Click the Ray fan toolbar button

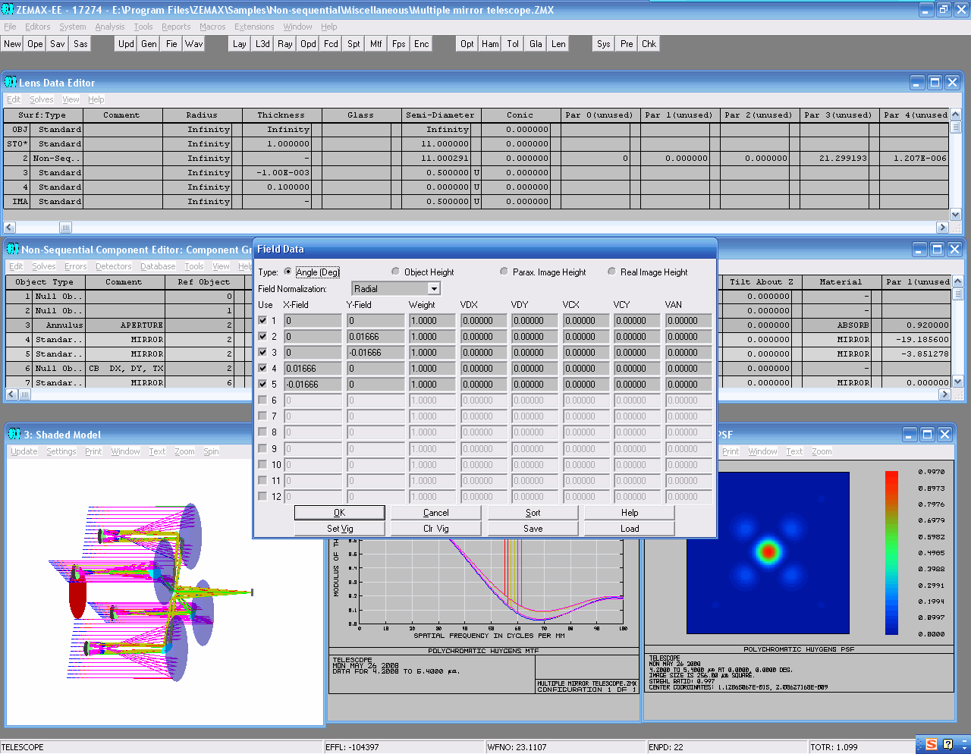tap(285, 44)
